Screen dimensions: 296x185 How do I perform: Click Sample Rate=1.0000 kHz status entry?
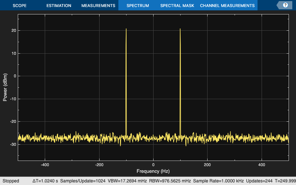click(218, 181)
